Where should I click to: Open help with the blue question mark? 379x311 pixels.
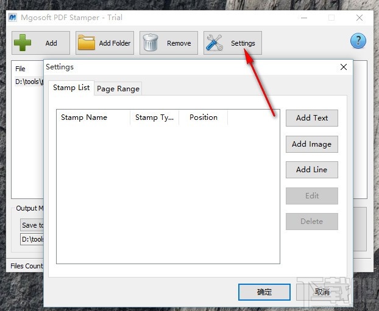tap(358, 41)
